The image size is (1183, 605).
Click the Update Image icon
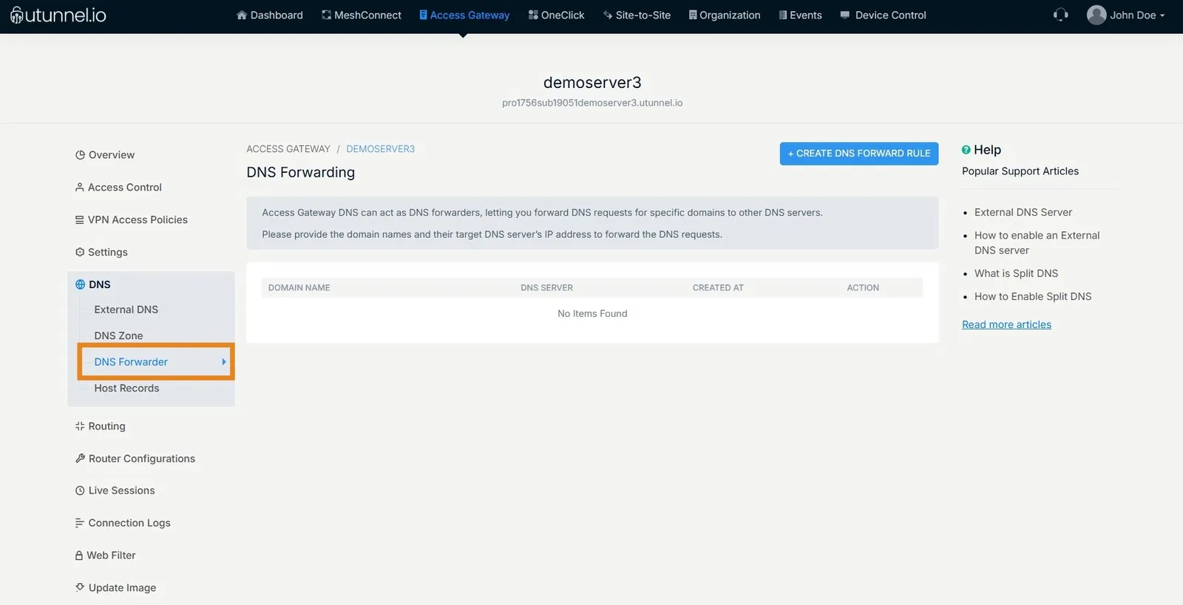(x=80, y=587)
